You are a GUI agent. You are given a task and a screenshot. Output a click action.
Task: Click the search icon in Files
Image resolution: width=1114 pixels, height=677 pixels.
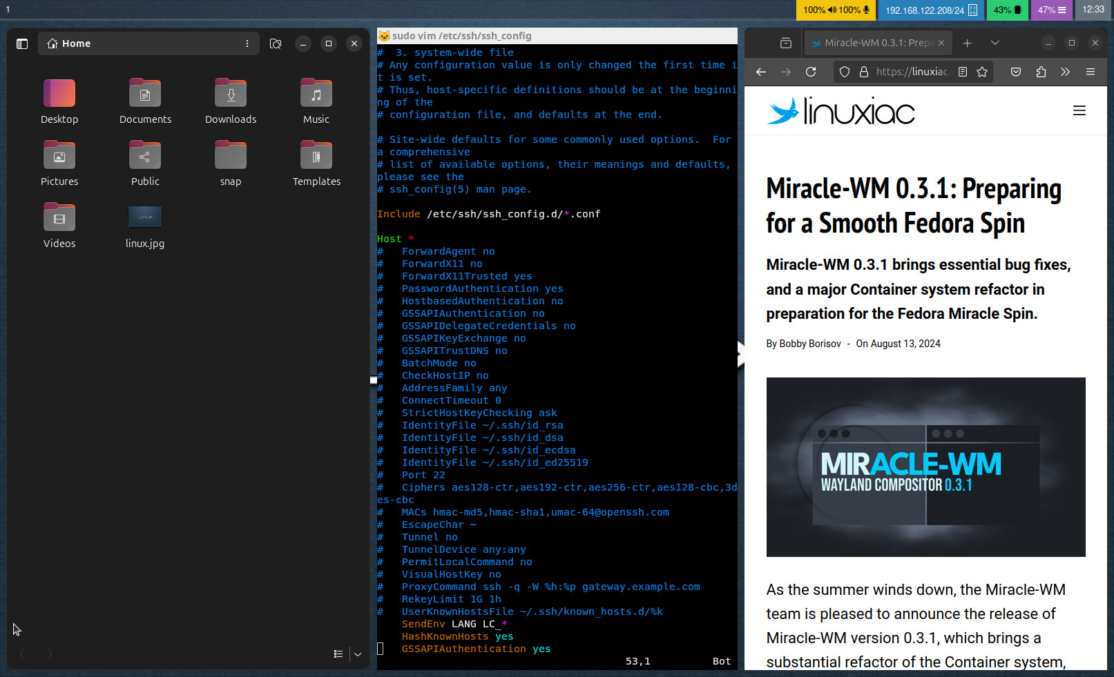[276, 43]
